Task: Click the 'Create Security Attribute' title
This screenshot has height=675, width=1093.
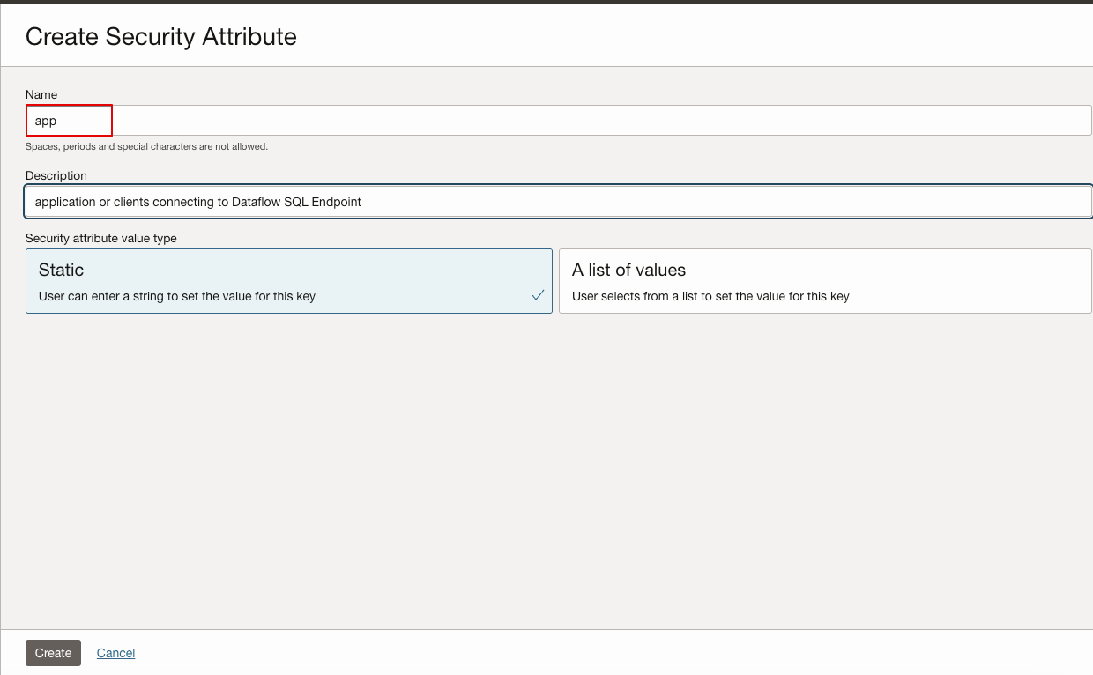Action: (x=161, y=36)
